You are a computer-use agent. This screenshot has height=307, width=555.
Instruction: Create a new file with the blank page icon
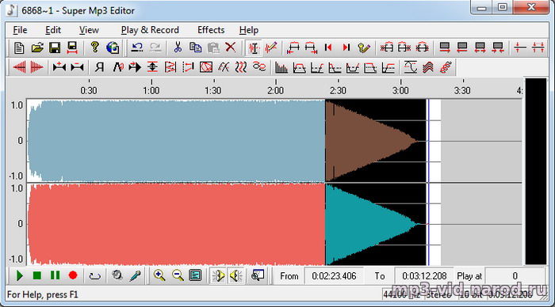[19, 47]
